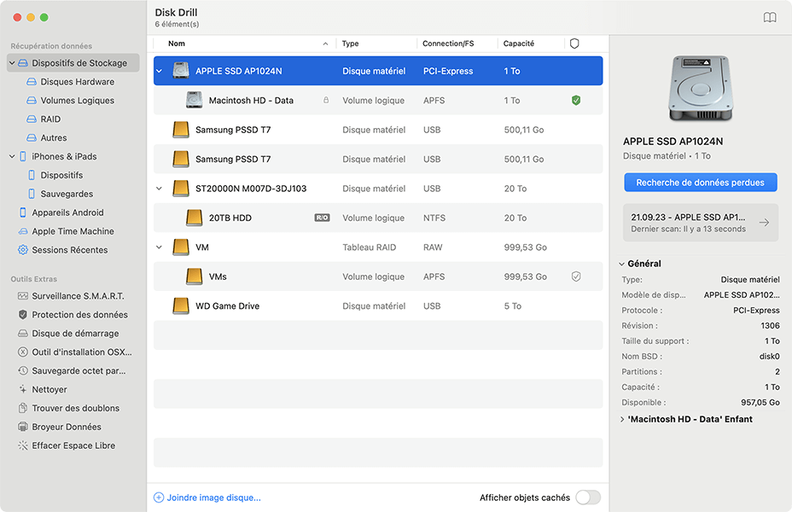Collapse the Général details section
Viewport: 792px width, 512px height.
click(622, 264)
